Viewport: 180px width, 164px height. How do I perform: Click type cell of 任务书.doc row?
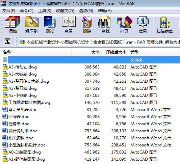pos(151,124)
